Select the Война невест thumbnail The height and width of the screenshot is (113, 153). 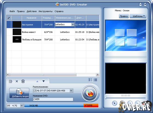pyautogui.click(x=17, y=32)
